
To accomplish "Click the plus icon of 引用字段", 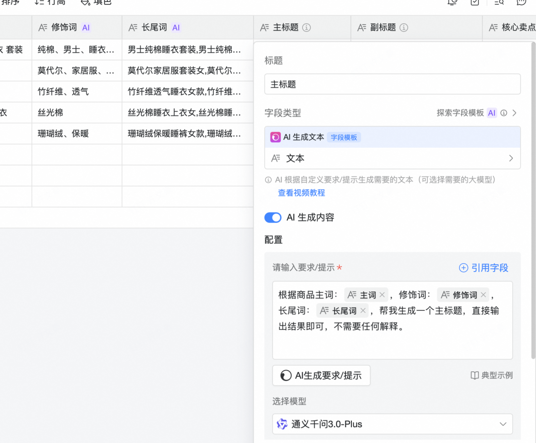I will click(464, 268).
